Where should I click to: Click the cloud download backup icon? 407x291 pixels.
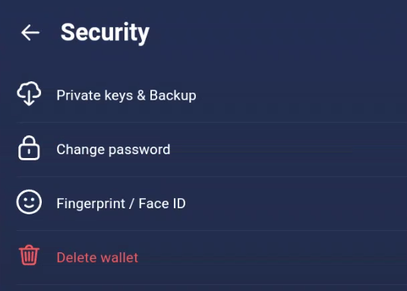29,93
